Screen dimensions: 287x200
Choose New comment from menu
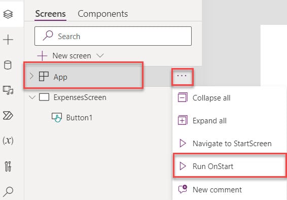tap(230, 189)
